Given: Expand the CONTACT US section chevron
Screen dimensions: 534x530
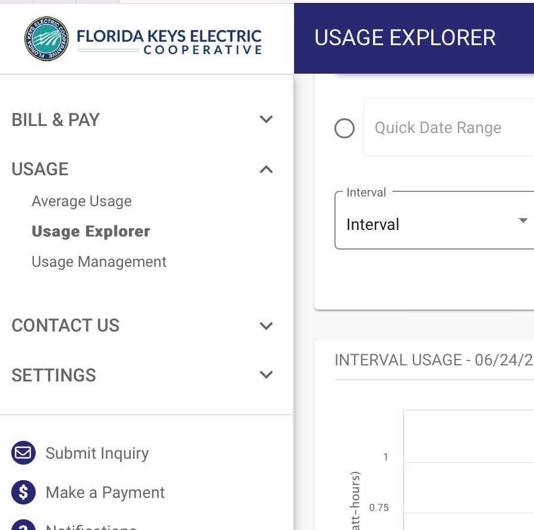Looking at the screenshot, I should tap(266, 326).
